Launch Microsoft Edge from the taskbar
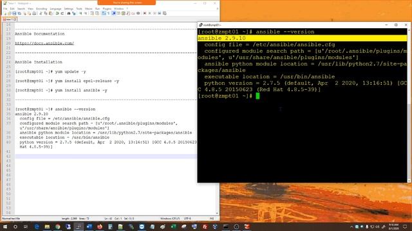The height and width of the screenshot is (231, 412). [x=37, y=227]
